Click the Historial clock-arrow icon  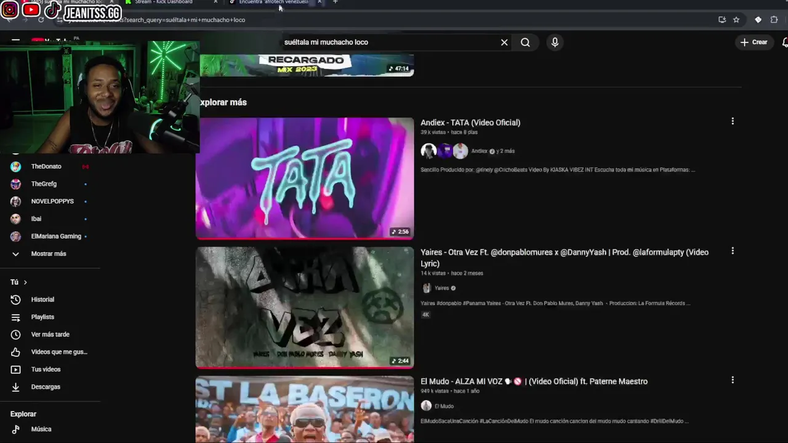coord(16,300)
